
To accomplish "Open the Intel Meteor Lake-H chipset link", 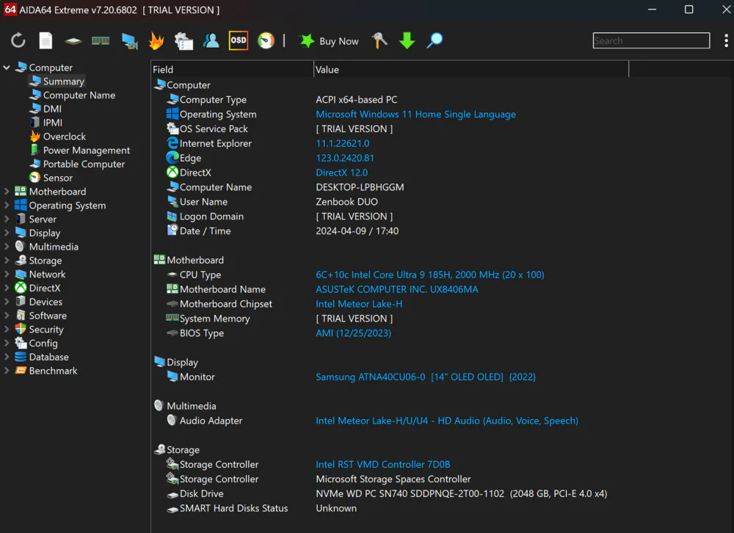I will pyautogui.click(x=359, y=304).
